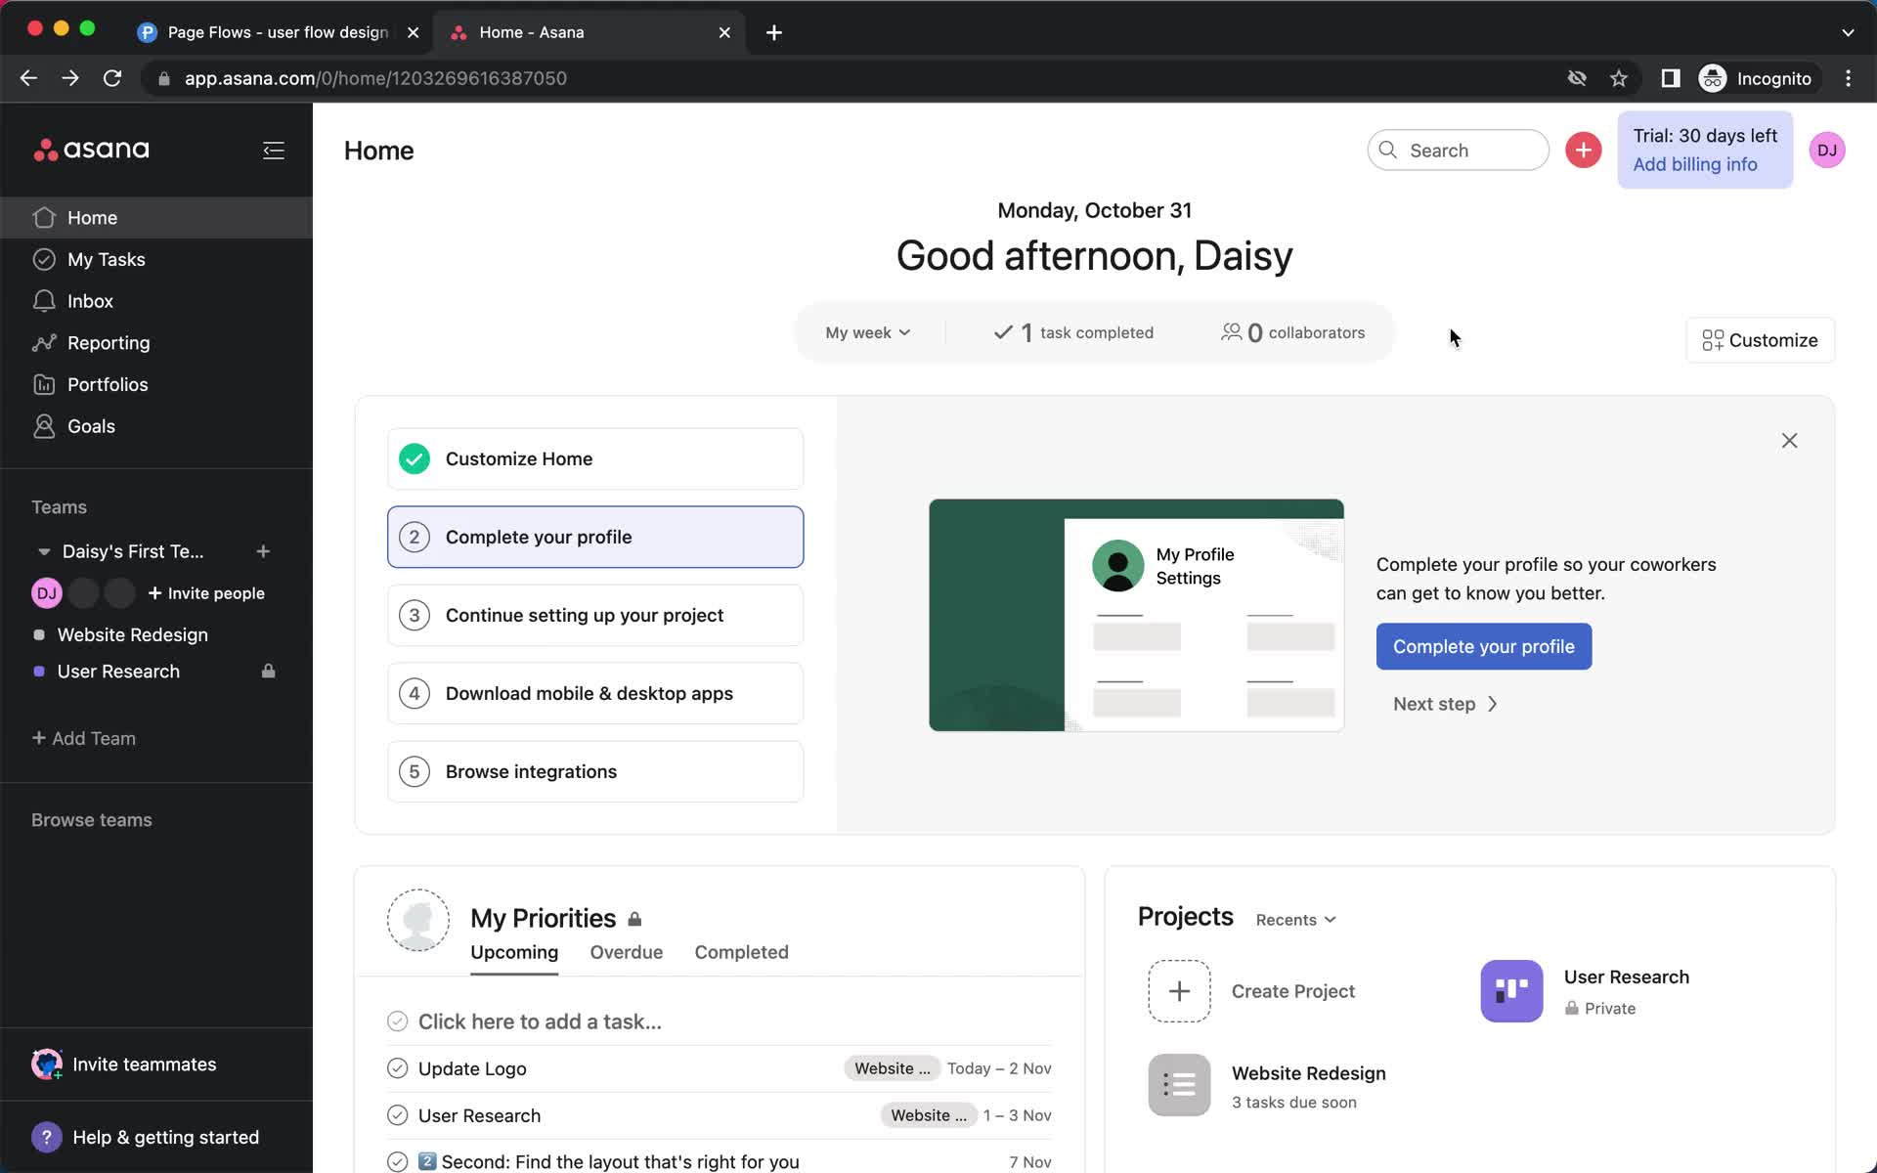Screen dimensions: 1877x1173
Task: Open Goals in the sidebar
Action: pyautogui.click(x=156, y=426)
